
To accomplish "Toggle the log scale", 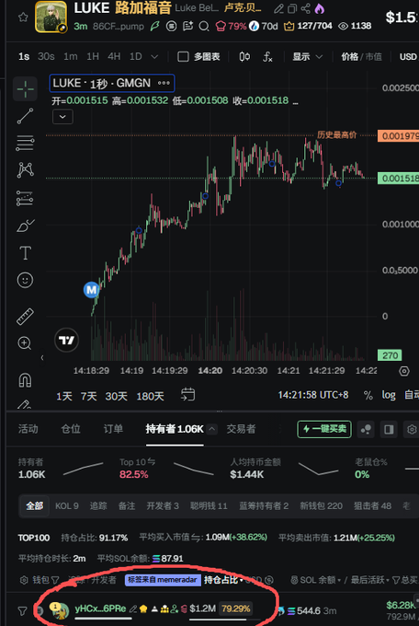I will click(389, 395).
